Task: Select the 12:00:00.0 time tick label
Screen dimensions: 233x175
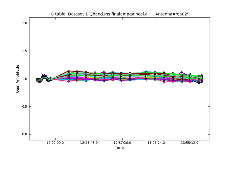Action: tap(55, 143)
